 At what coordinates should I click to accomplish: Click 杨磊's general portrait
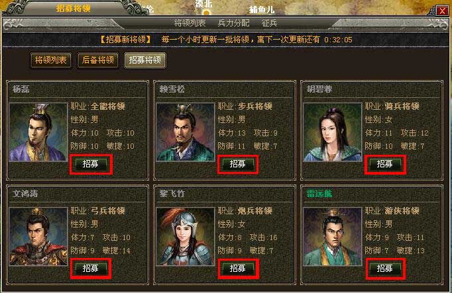pos(38,132)
